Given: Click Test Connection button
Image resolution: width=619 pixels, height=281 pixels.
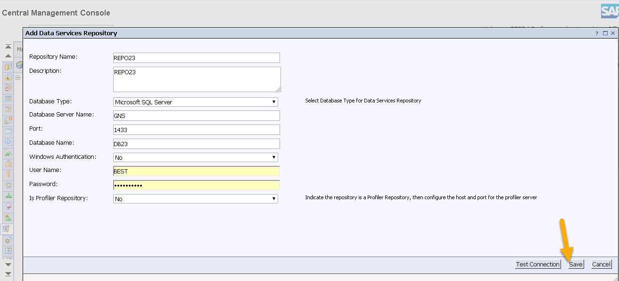Looking at the screenshot, I should point(538,264).
